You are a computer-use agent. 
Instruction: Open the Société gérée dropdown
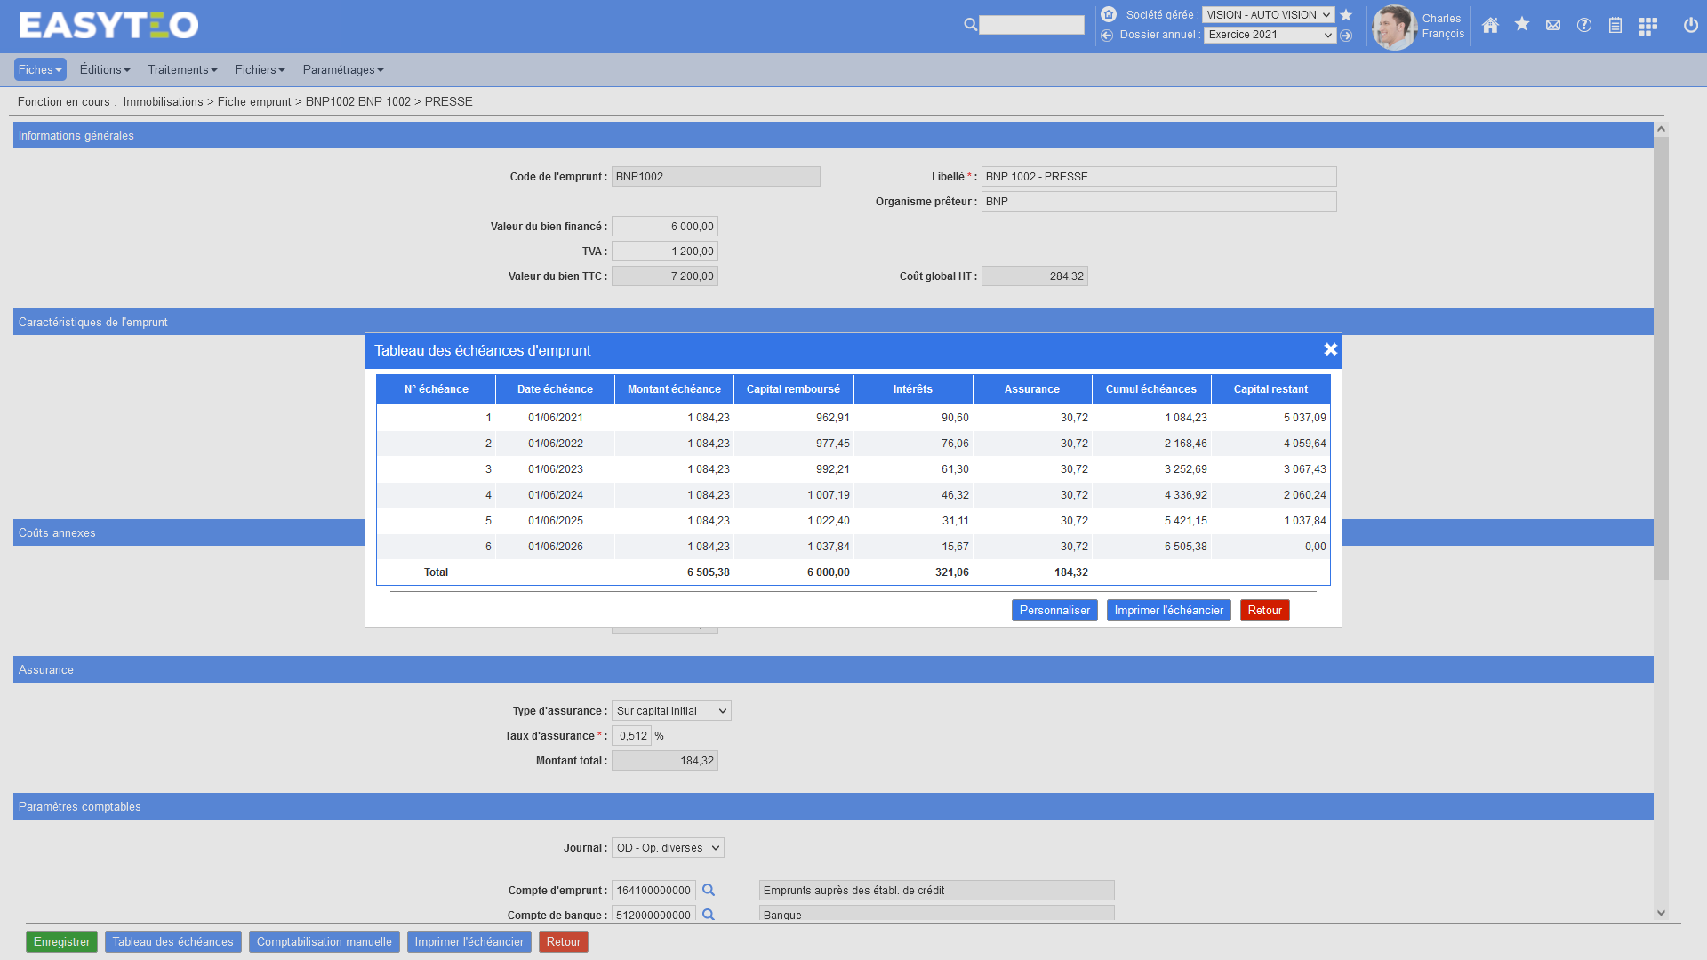point(1268,15)
